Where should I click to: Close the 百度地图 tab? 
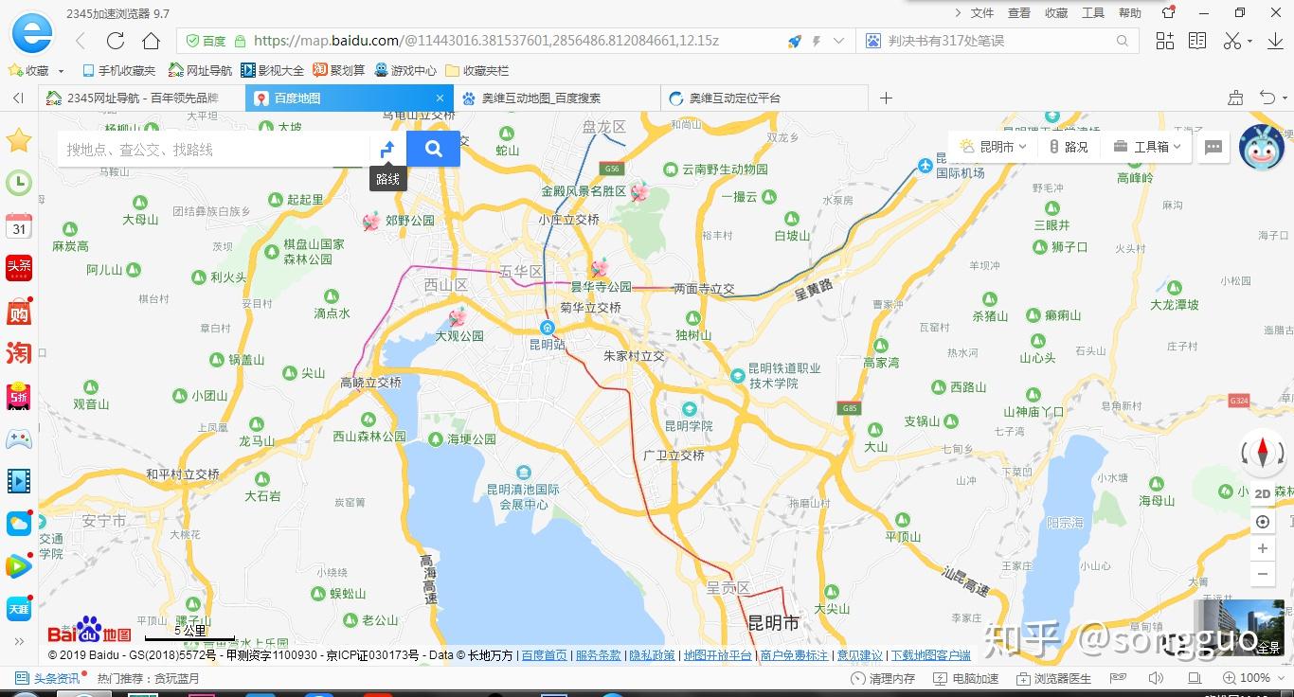click(440, 98)
